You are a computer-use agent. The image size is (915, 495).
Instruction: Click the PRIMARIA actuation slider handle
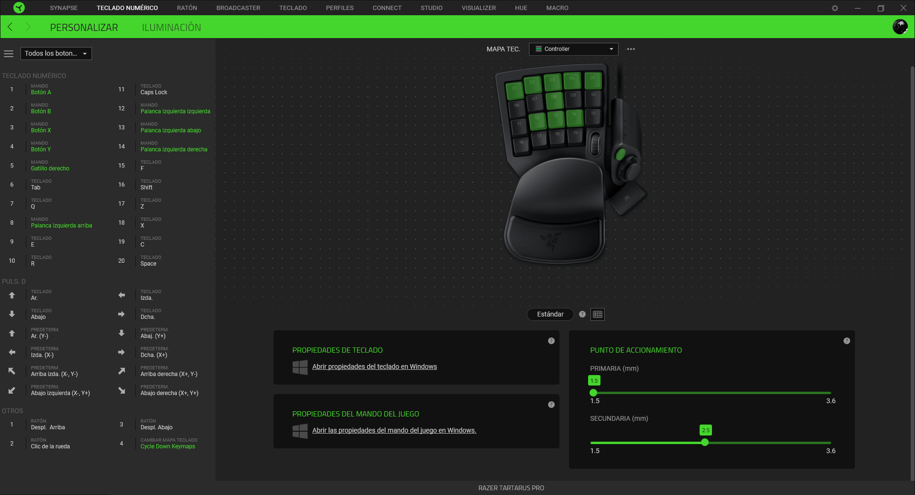[593, 393]
